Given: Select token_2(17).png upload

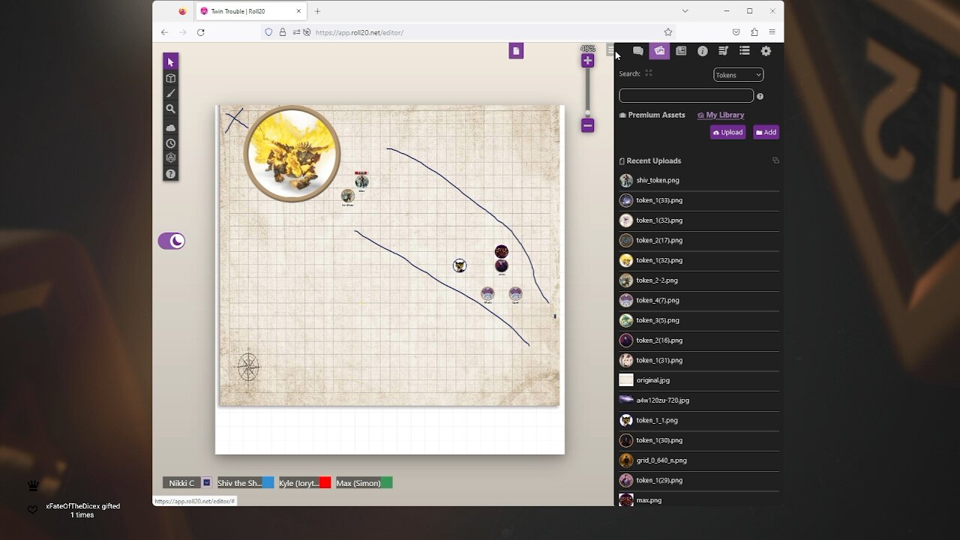Looking at the screenshot, I should [x=699, y=240].
